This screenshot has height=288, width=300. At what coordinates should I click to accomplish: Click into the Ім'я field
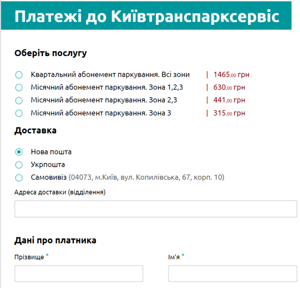pos(232,273)
